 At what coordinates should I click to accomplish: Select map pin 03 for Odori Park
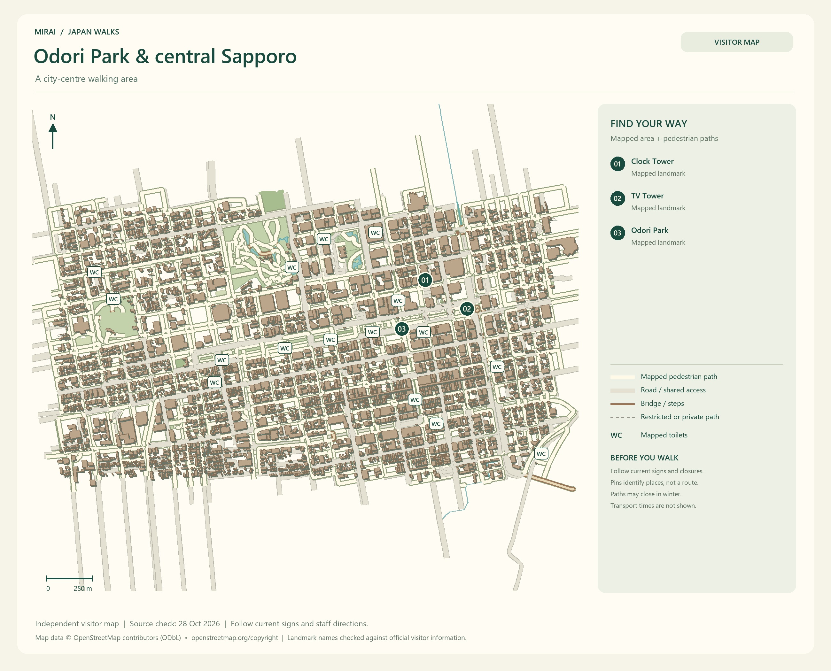(x=402, y=329)
